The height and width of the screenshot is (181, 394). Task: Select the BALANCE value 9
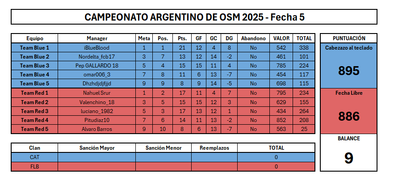point(348,158)
